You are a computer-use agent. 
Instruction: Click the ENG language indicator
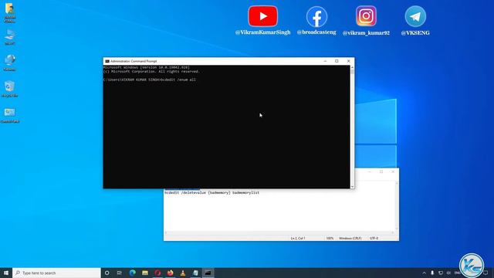click(x=458, y=273)
